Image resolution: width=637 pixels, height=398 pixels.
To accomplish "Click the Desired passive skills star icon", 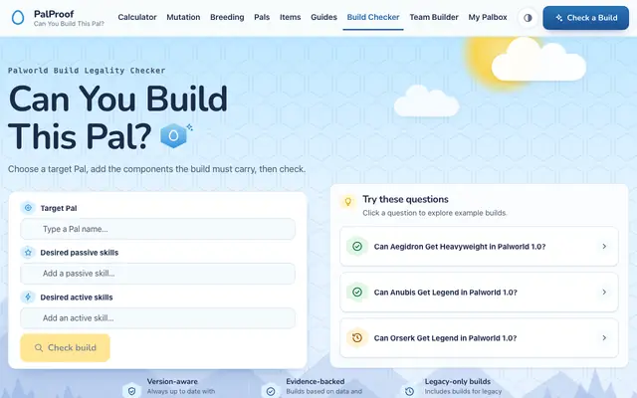I will click(28, 253).
